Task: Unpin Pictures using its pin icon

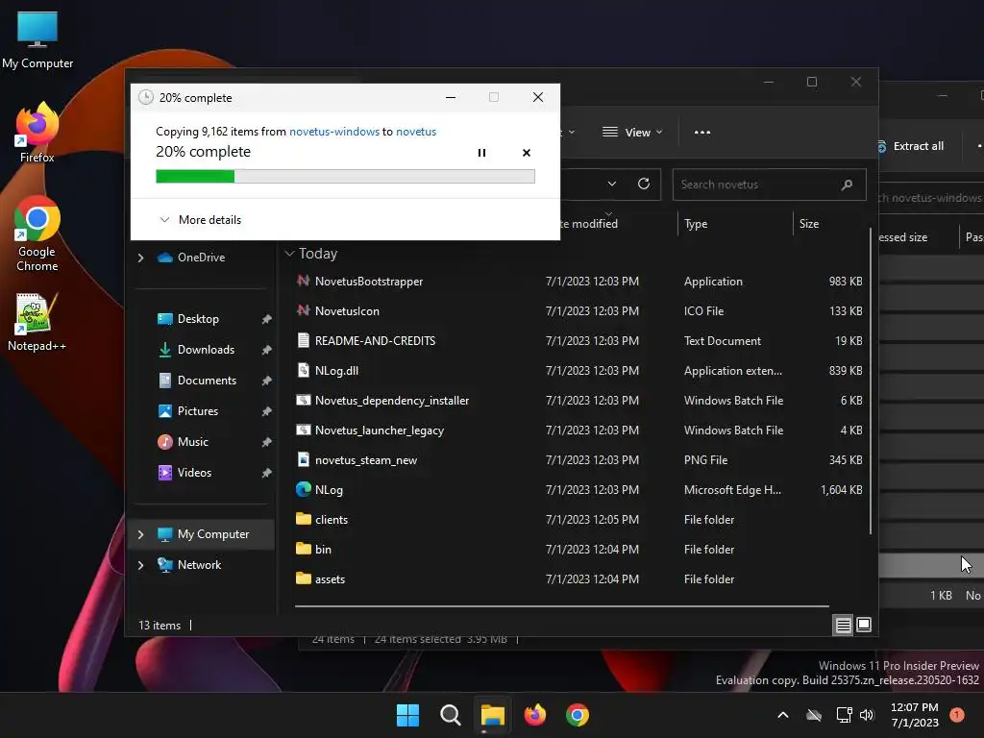Action: 267,411
